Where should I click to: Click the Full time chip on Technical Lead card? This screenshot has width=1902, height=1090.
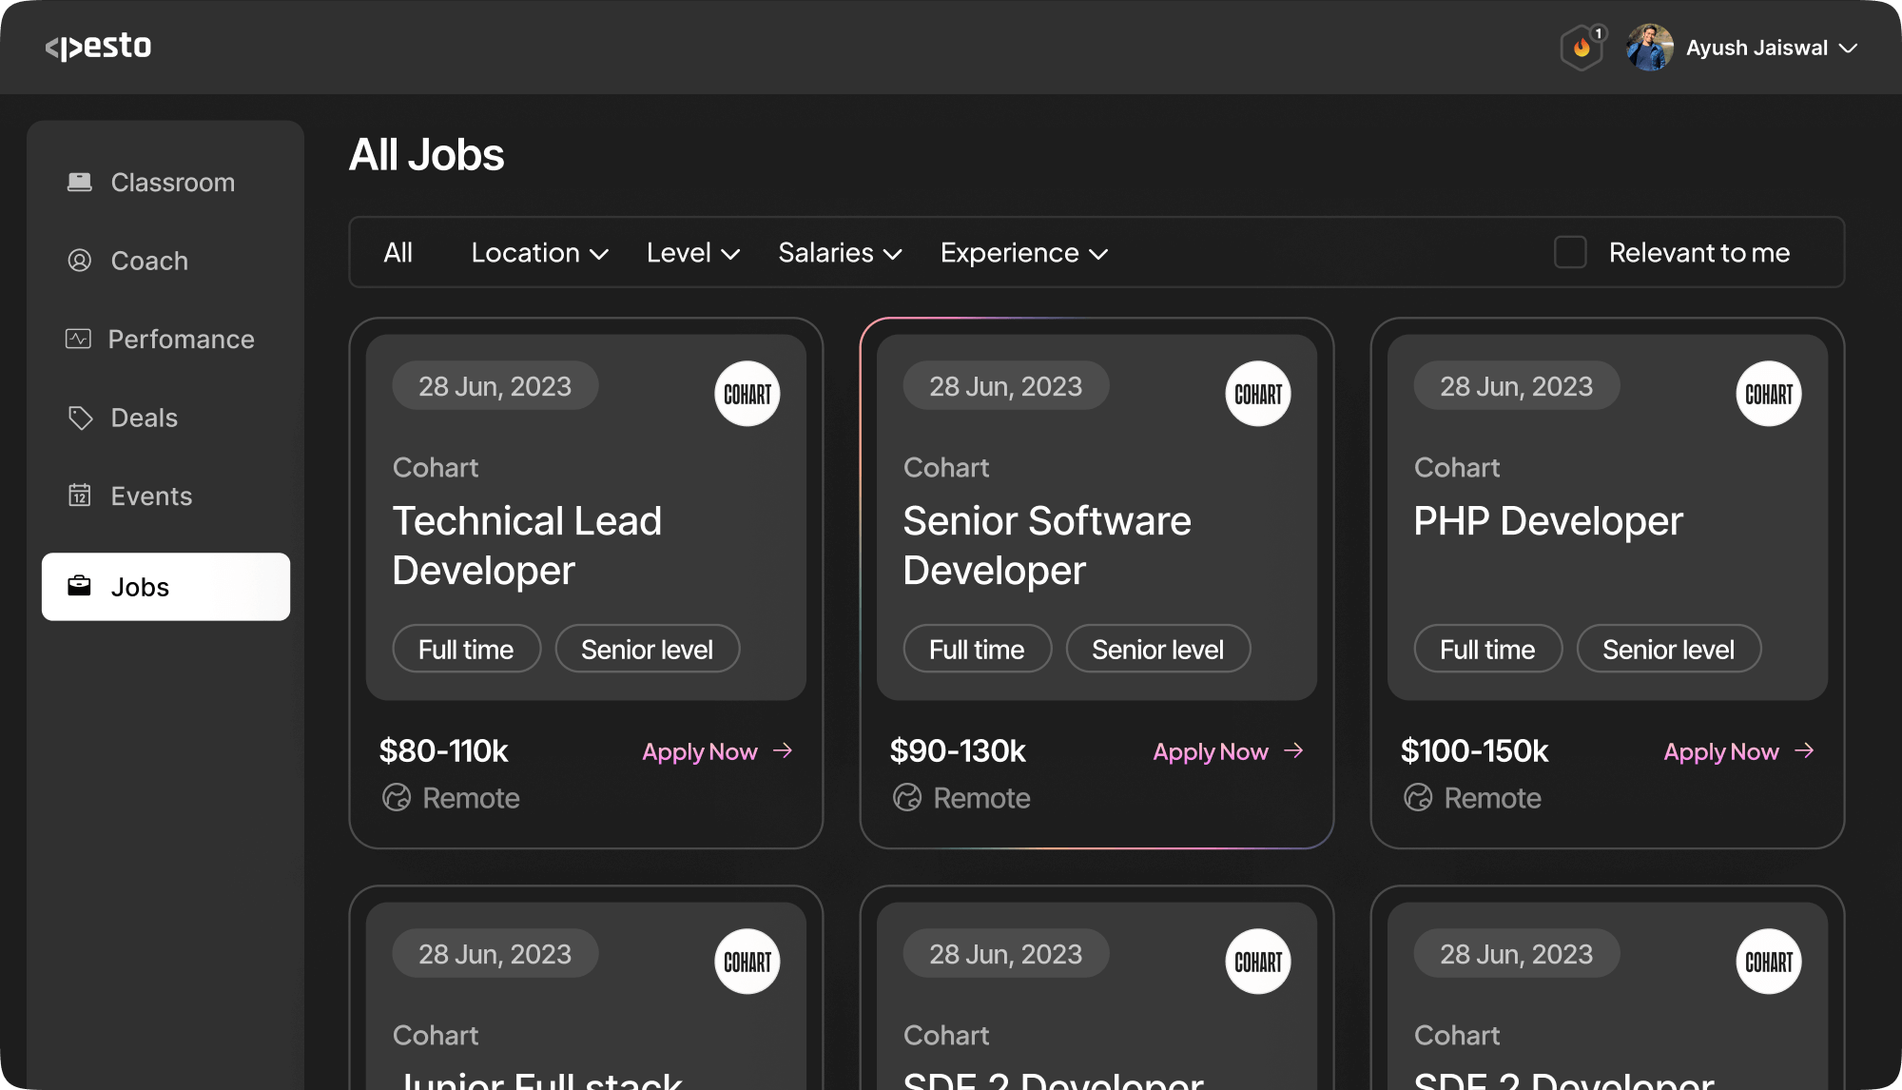[x=466, y=649]
